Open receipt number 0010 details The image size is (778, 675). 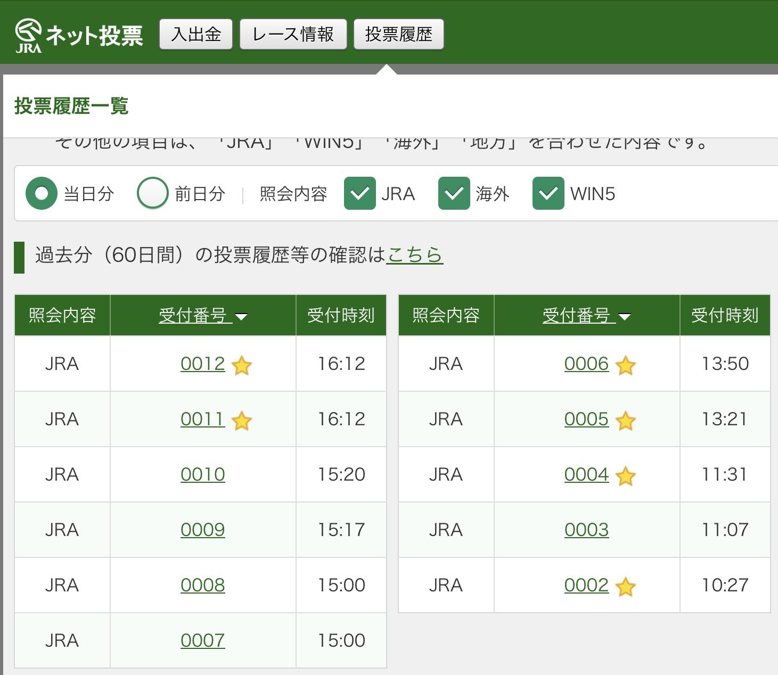(202, 474)
